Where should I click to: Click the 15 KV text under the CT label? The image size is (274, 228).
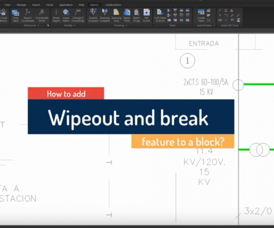(x=206, y=92)
